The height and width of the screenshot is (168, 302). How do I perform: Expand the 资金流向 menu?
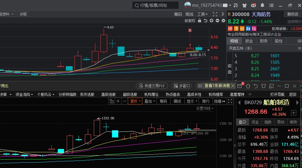point(24,94)
